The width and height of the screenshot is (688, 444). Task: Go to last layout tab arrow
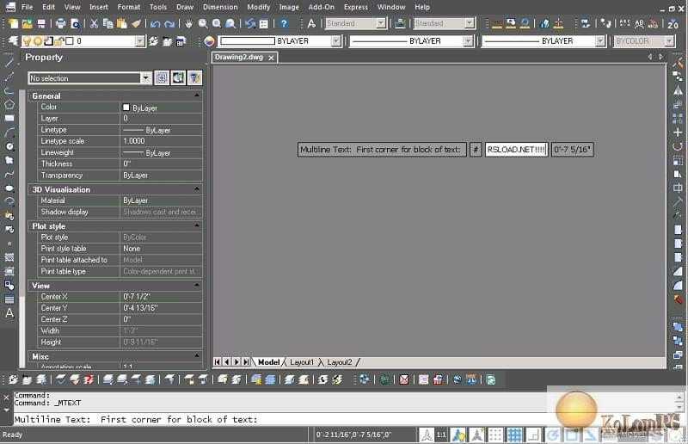[246, 362]
